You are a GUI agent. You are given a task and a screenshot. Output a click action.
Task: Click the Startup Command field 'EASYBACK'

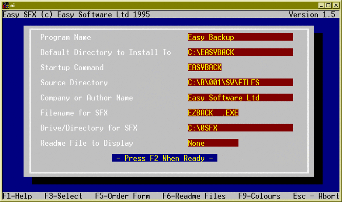(x=205, y=67)
